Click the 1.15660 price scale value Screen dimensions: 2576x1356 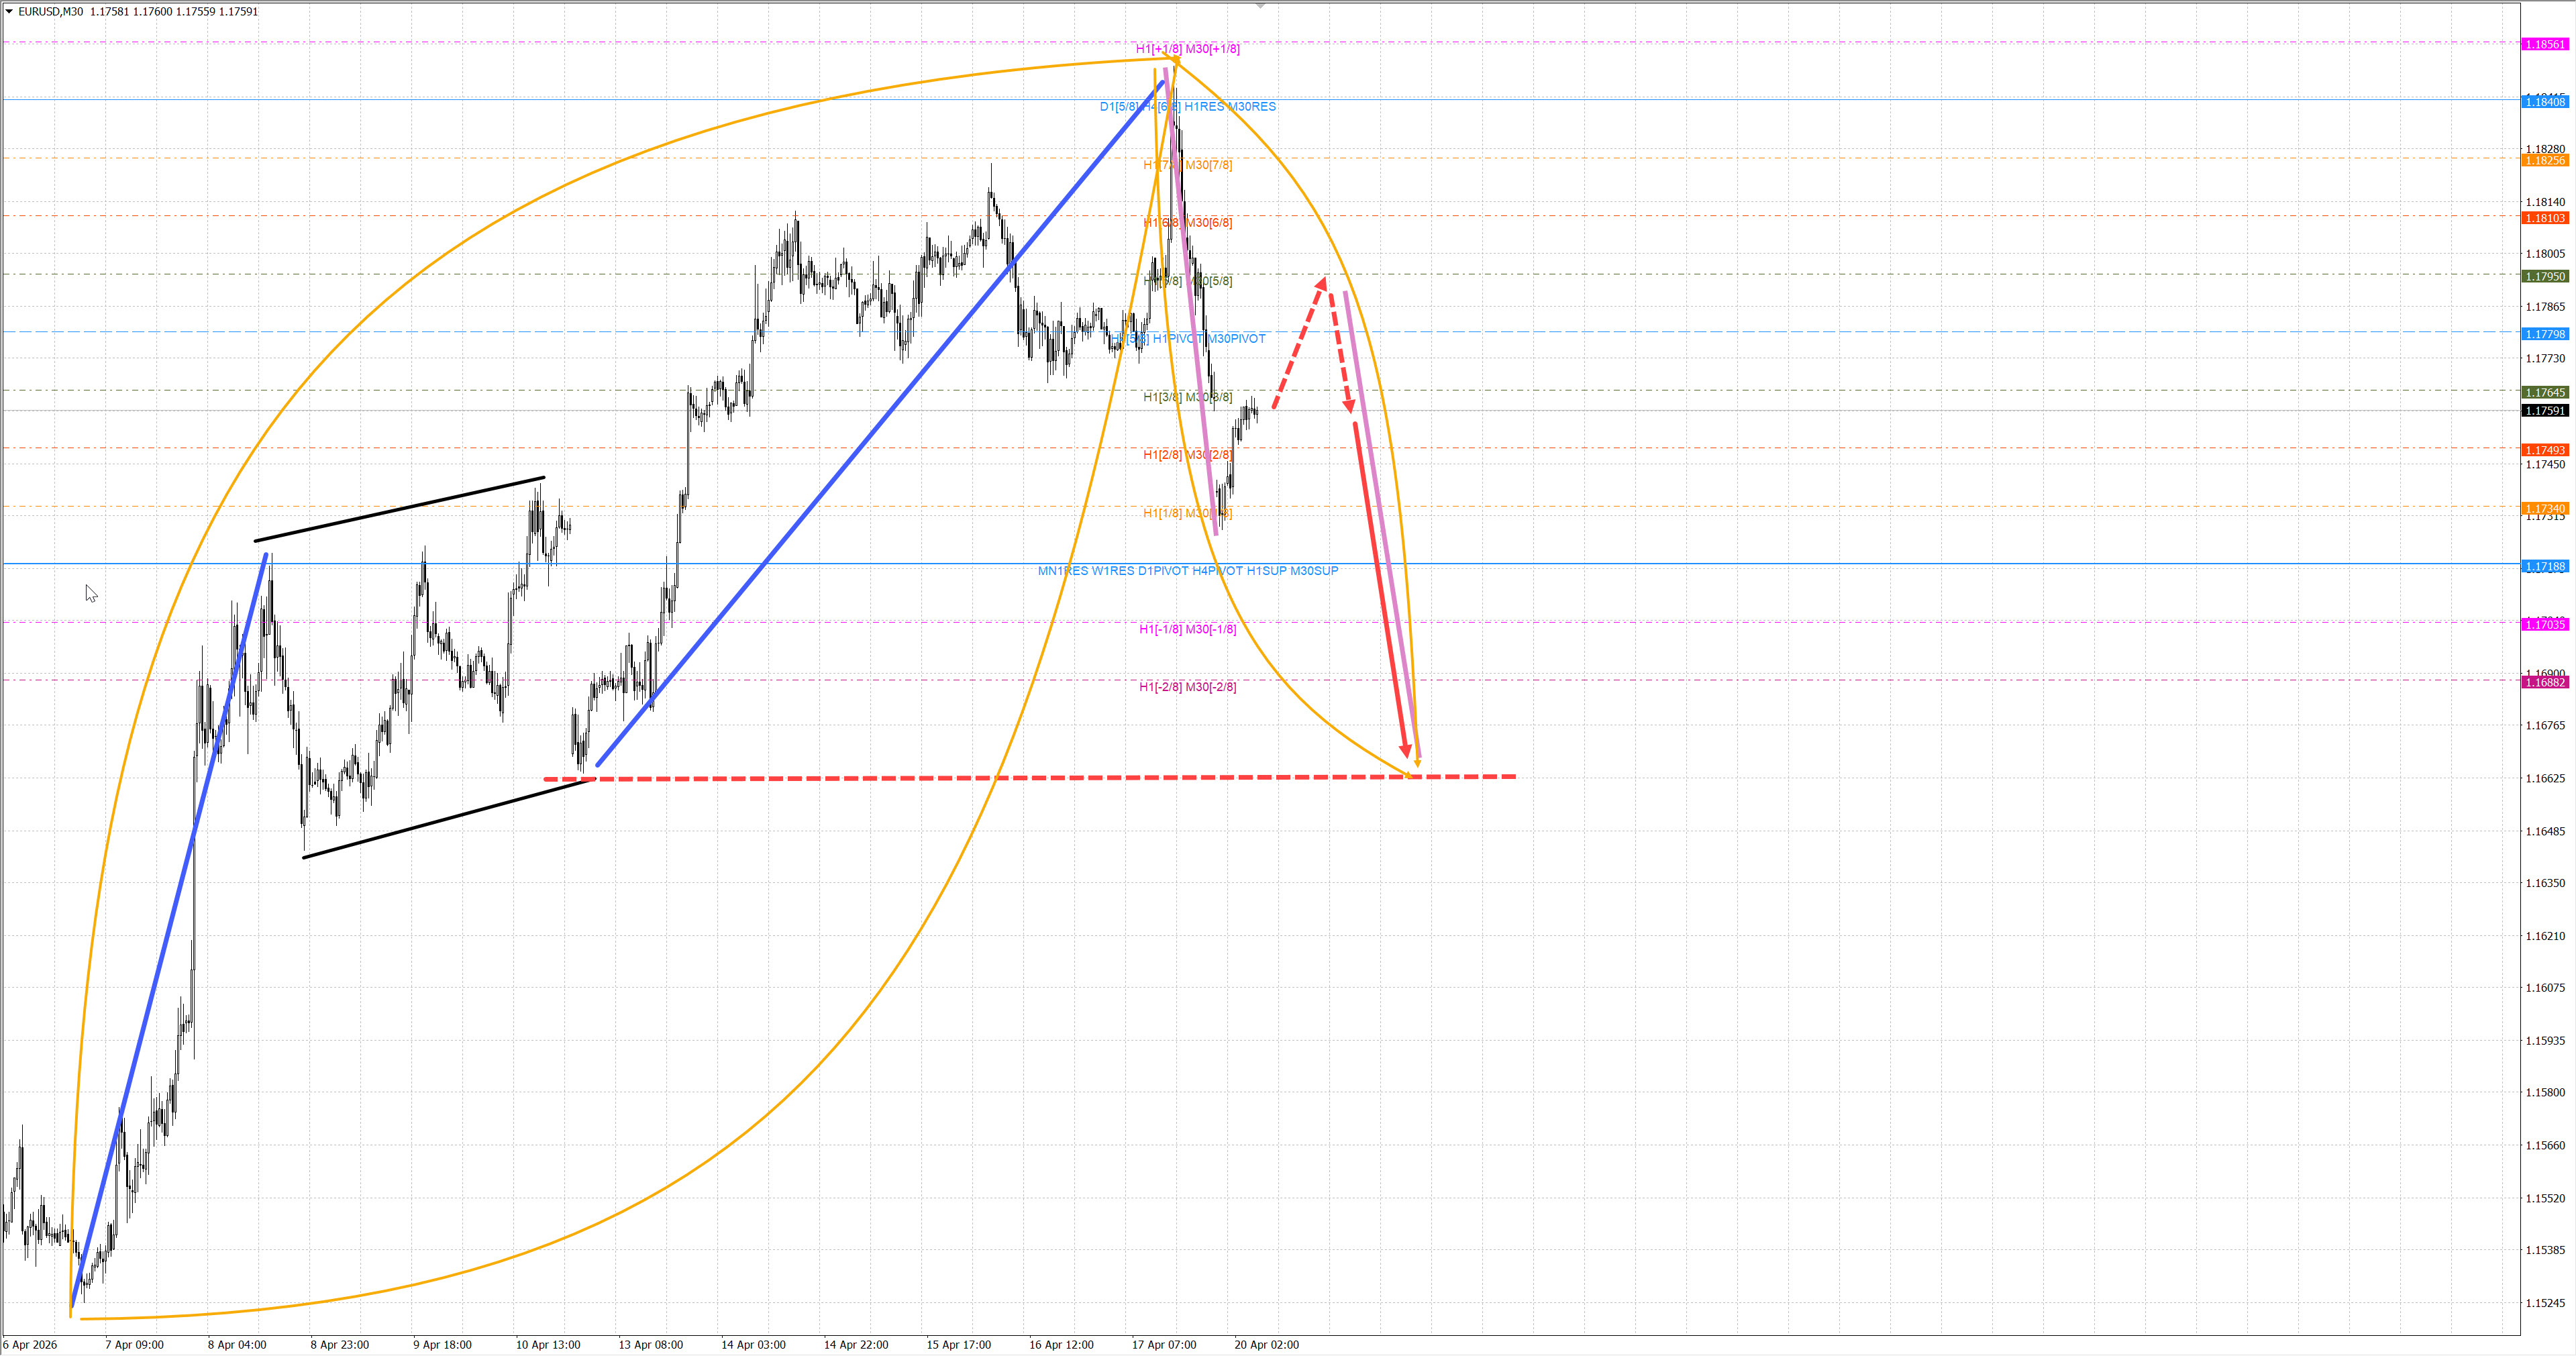pos(2545,1146)
